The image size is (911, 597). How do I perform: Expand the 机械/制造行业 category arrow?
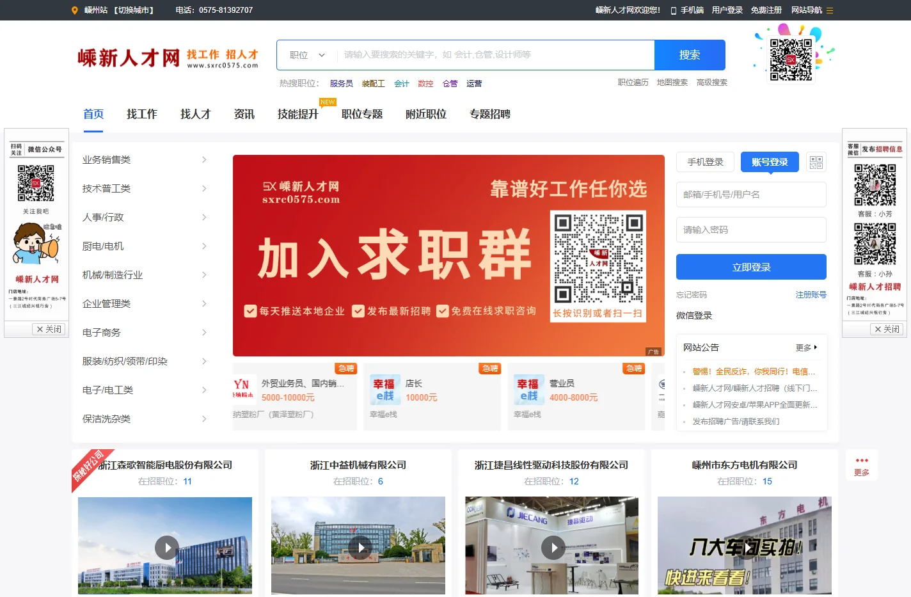pyautogui.click(x=204, y=275)
